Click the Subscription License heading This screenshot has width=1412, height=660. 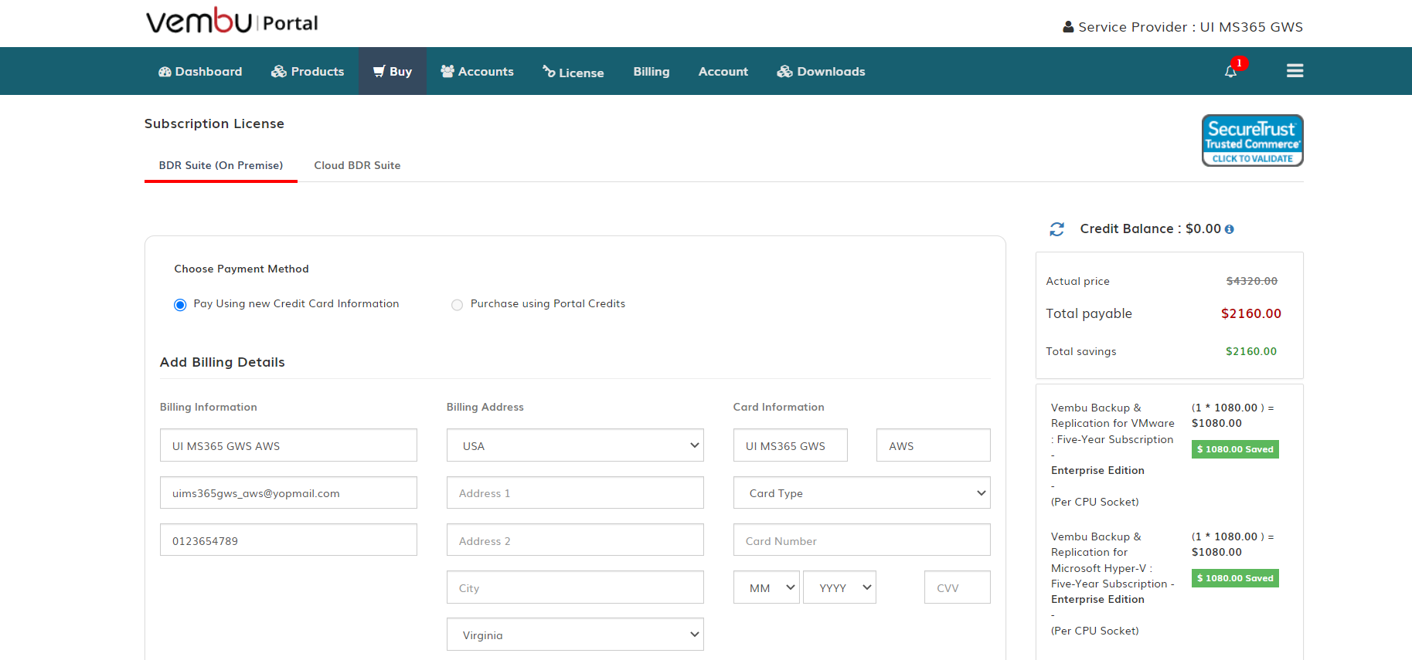pos(214,124)
